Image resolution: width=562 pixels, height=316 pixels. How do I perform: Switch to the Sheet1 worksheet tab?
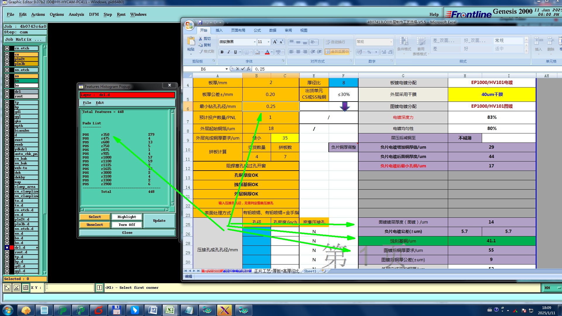click(310, 271)
